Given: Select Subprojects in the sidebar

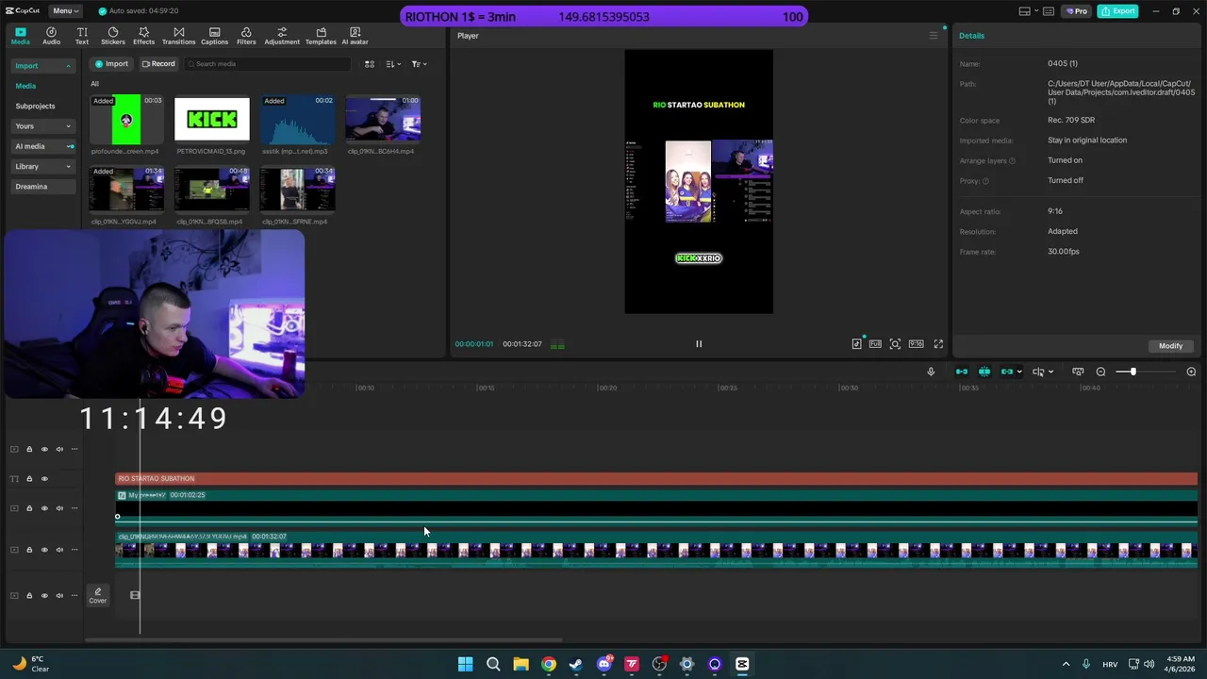Looking at the screenshot, I should click(x=35, y=107).
